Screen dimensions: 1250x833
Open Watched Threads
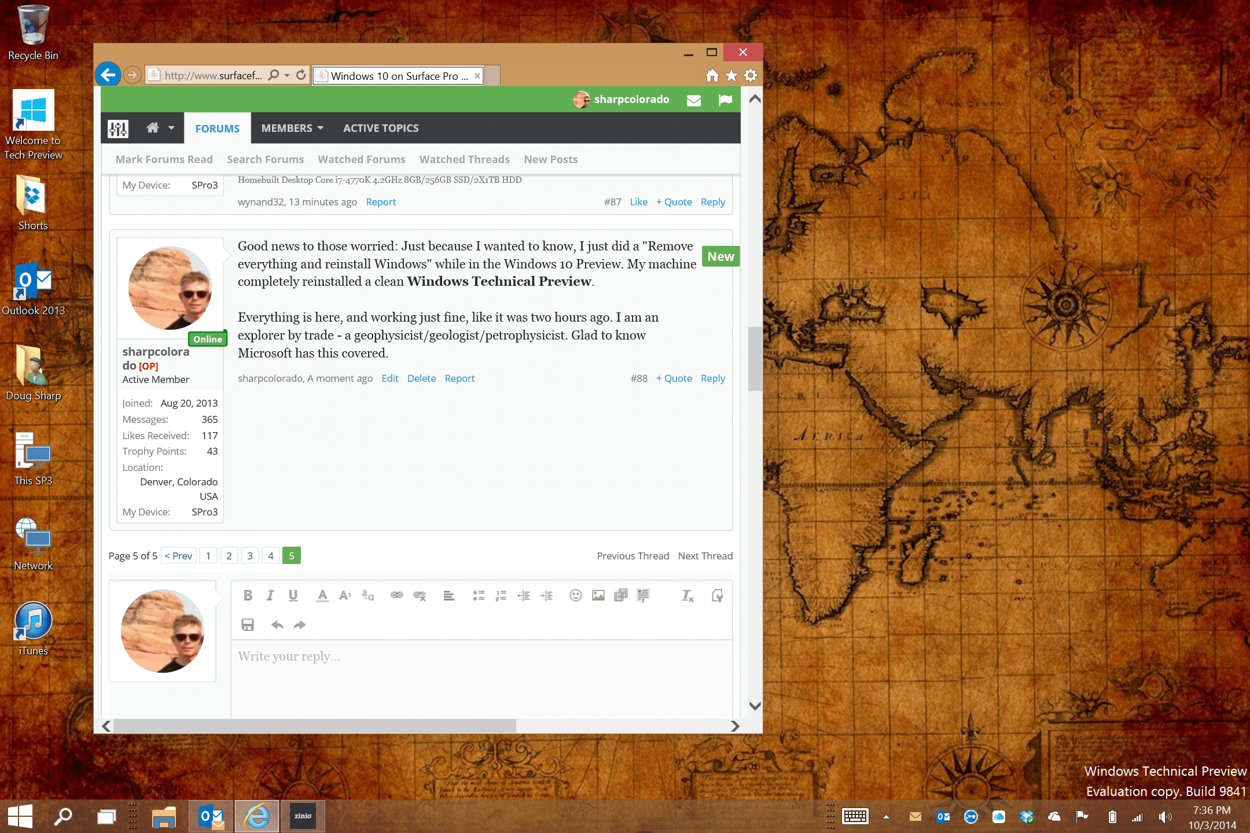[x=465, y=159]
